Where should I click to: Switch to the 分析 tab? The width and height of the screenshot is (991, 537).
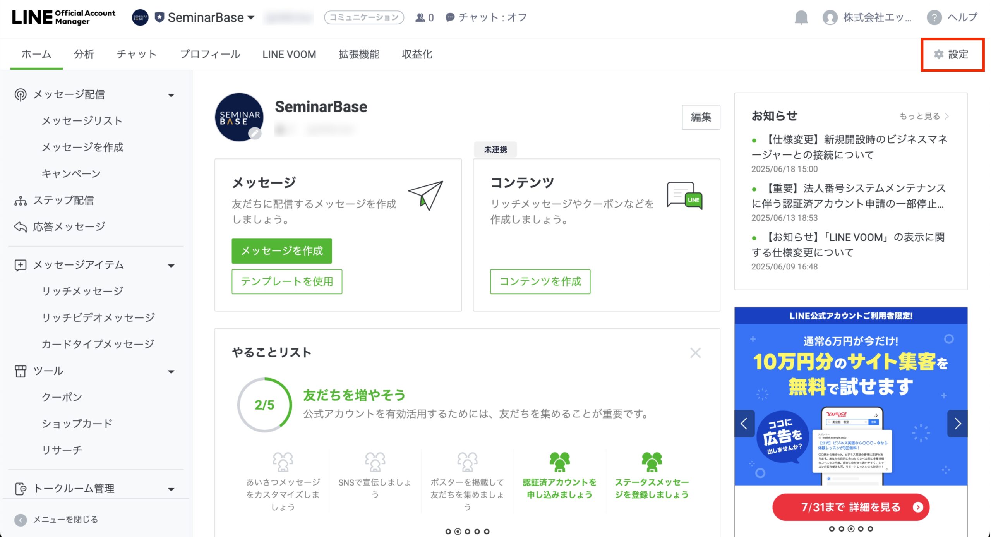point(84,54)
